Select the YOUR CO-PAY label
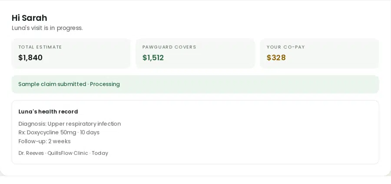 (x=286, y=47)
